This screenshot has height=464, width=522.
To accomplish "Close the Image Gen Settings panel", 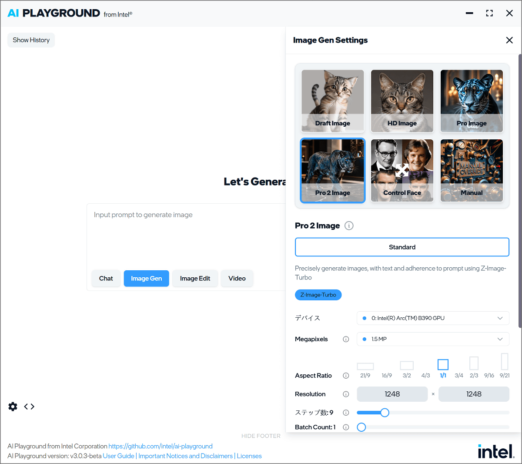I will [509, 40].
